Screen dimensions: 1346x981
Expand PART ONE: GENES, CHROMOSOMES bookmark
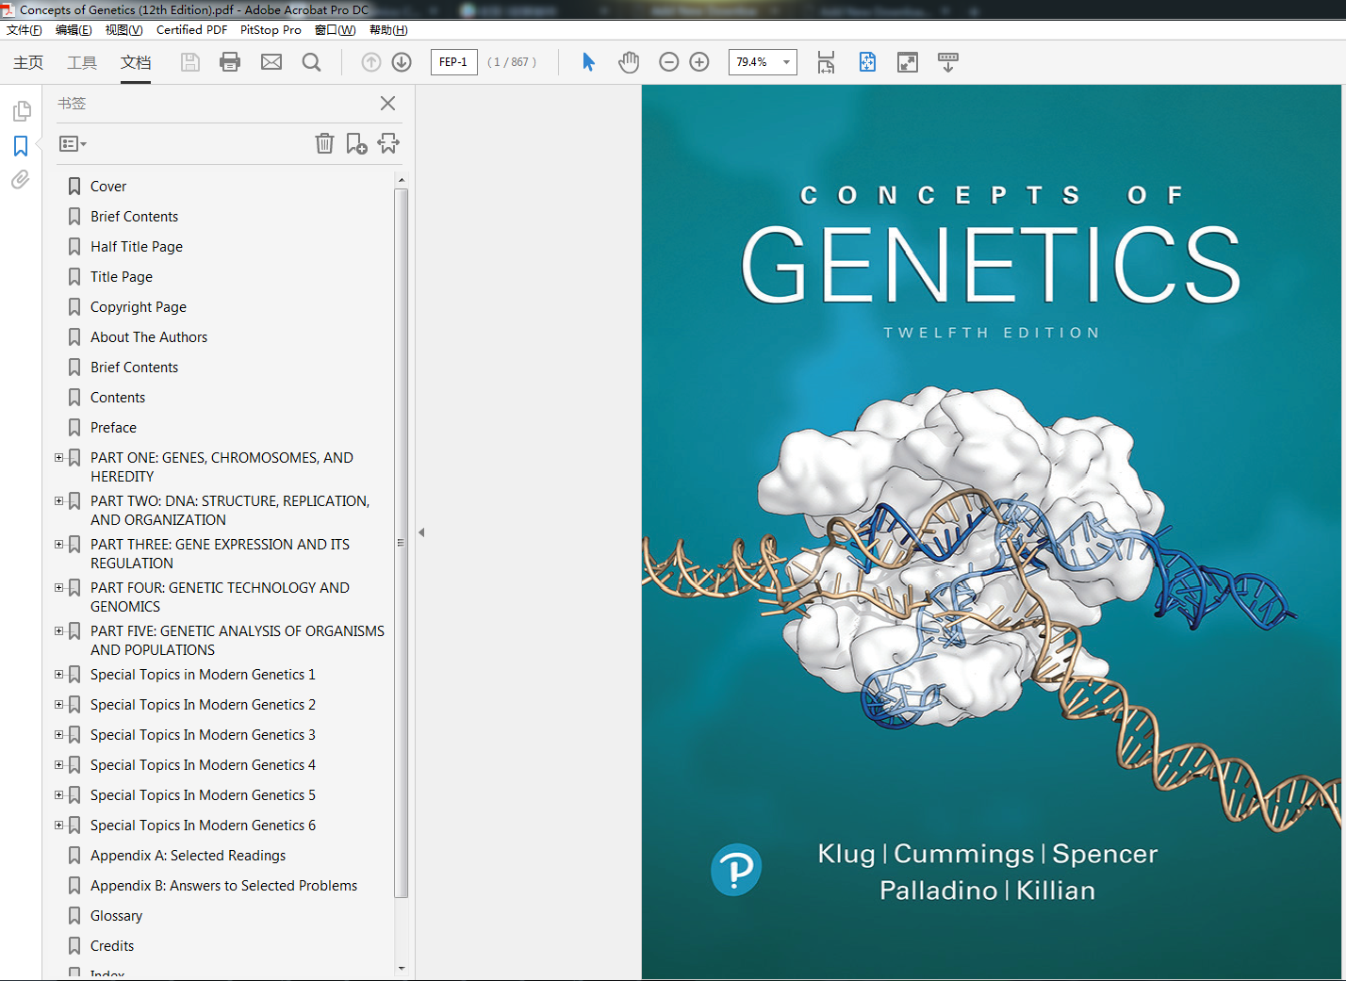click(x=59, y=458)
